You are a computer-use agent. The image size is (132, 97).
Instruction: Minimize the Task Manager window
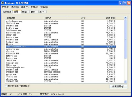[x=120, y=3]
